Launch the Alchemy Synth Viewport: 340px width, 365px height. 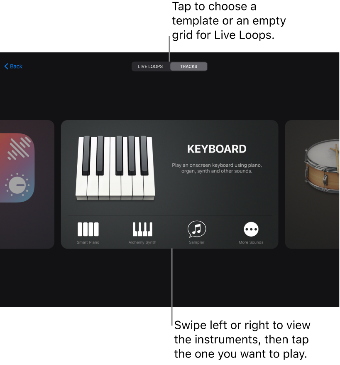(142, 232)
